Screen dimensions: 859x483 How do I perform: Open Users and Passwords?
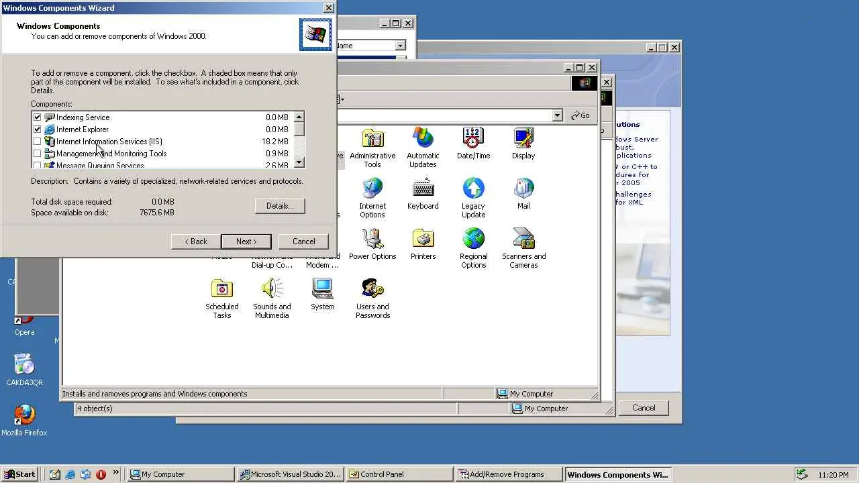[372, 299]
